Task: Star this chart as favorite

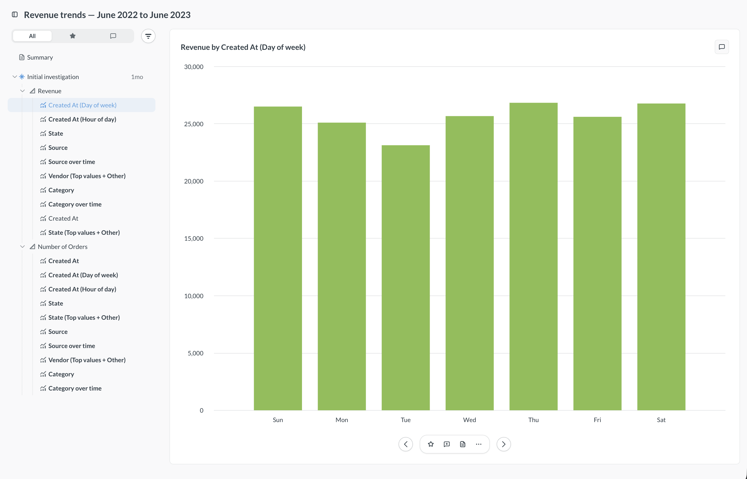Action: click(x=431, y=444)
